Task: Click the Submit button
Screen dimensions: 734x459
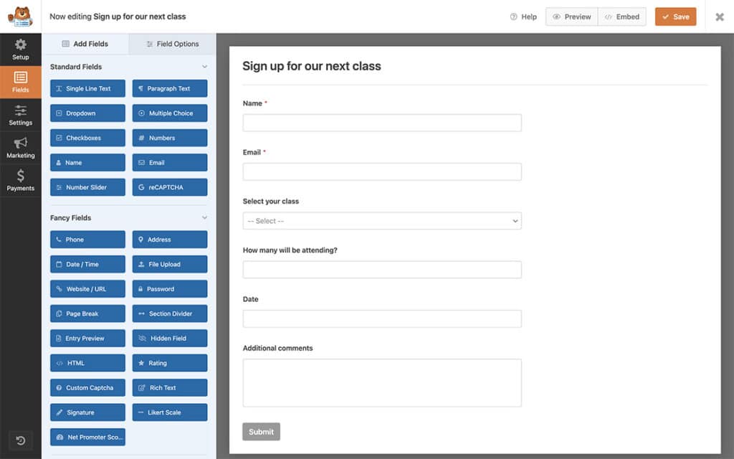Action: click(261, 432)
